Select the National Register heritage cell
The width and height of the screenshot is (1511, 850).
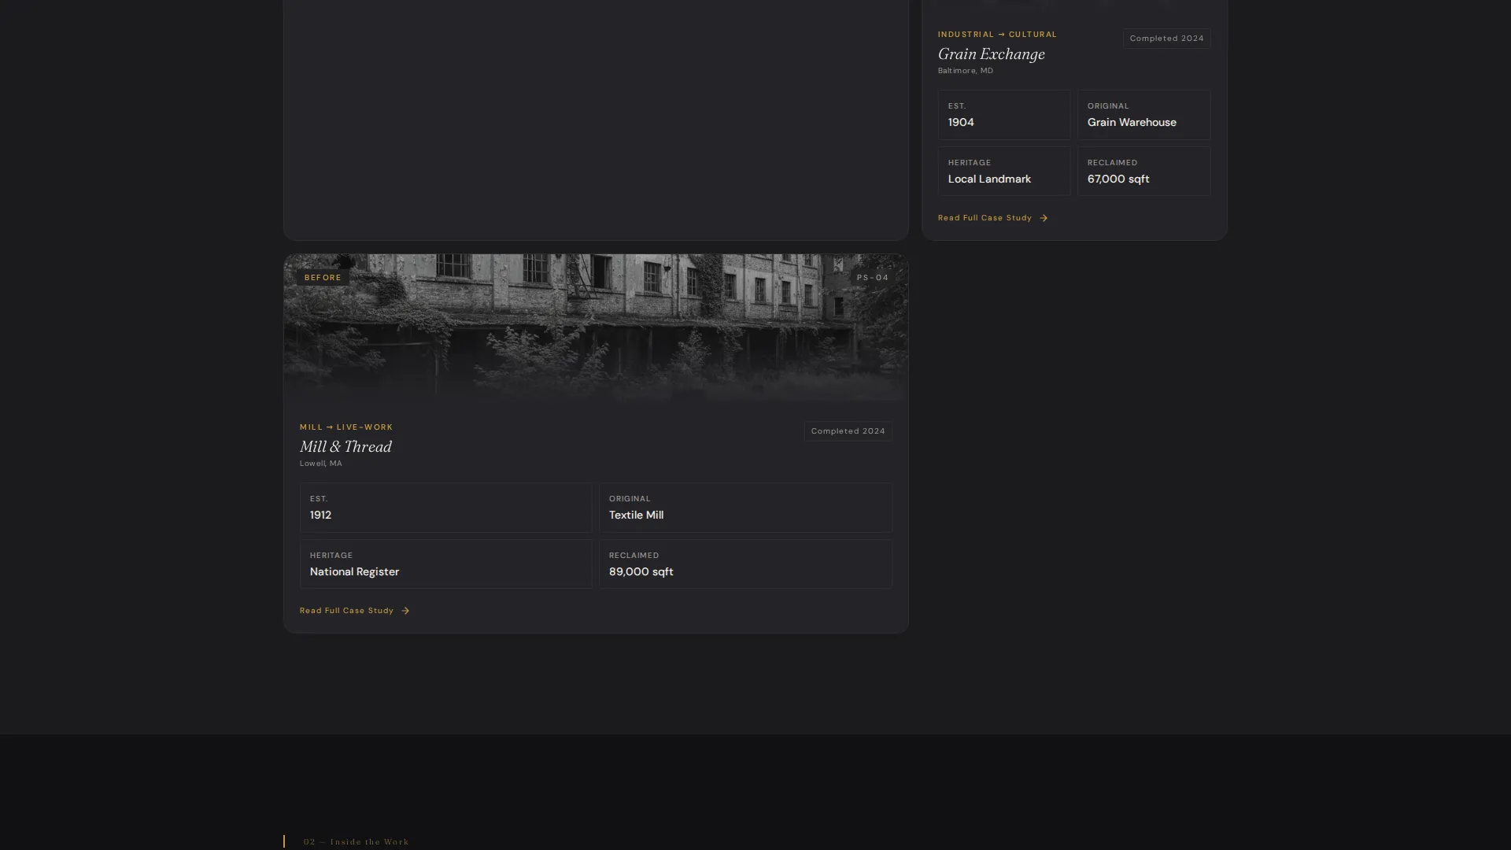(x=445, y=564)
